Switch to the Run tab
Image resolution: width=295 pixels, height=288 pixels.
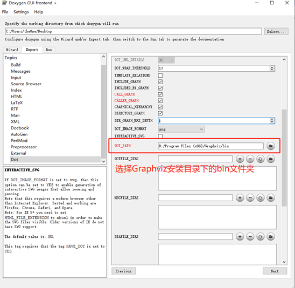49,50
